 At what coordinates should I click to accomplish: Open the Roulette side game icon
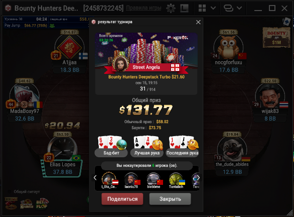[x=27, y=204]
